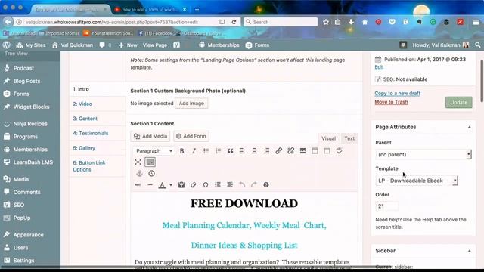The height and width of the screenshot is (272, 484).
Task: Align text left
Action: tap(242, 151)
